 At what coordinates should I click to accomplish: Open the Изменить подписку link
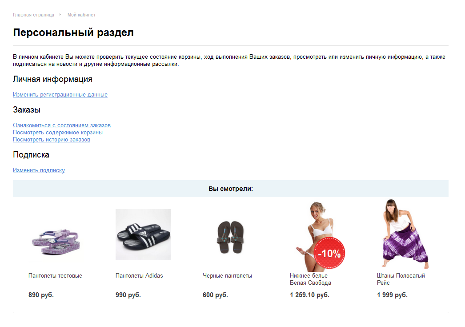(x=39, y=170)
